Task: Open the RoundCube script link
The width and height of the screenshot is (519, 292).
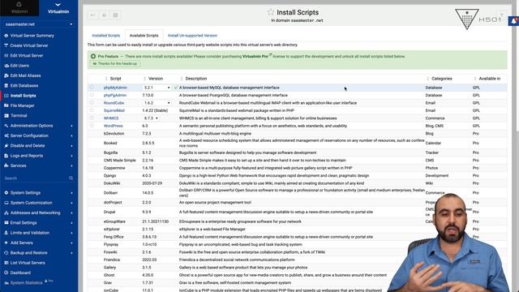Action: pyautogui.click(x=114, y=103)
